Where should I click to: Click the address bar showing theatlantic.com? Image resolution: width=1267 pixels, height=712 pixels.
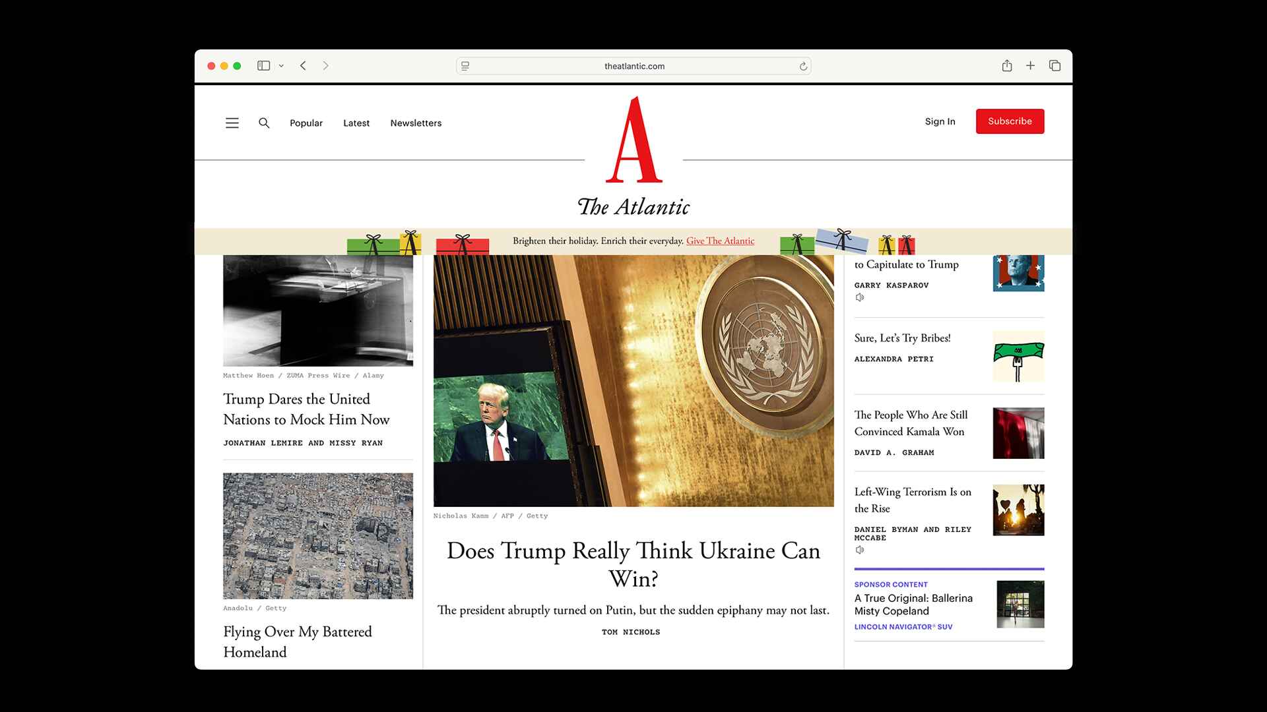pos(633,66)
